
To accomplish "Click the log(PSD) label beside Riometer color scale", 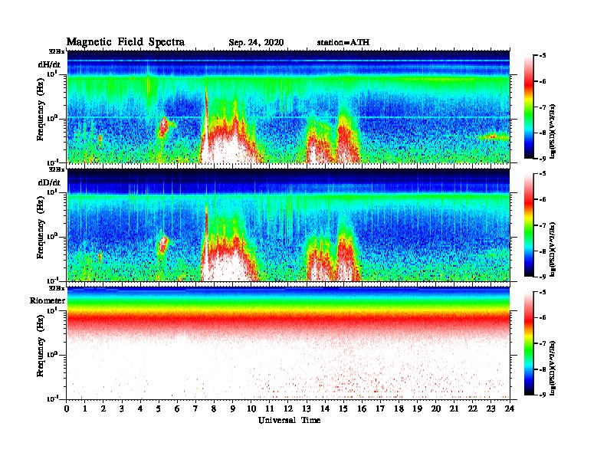I will tap(553, 368).
